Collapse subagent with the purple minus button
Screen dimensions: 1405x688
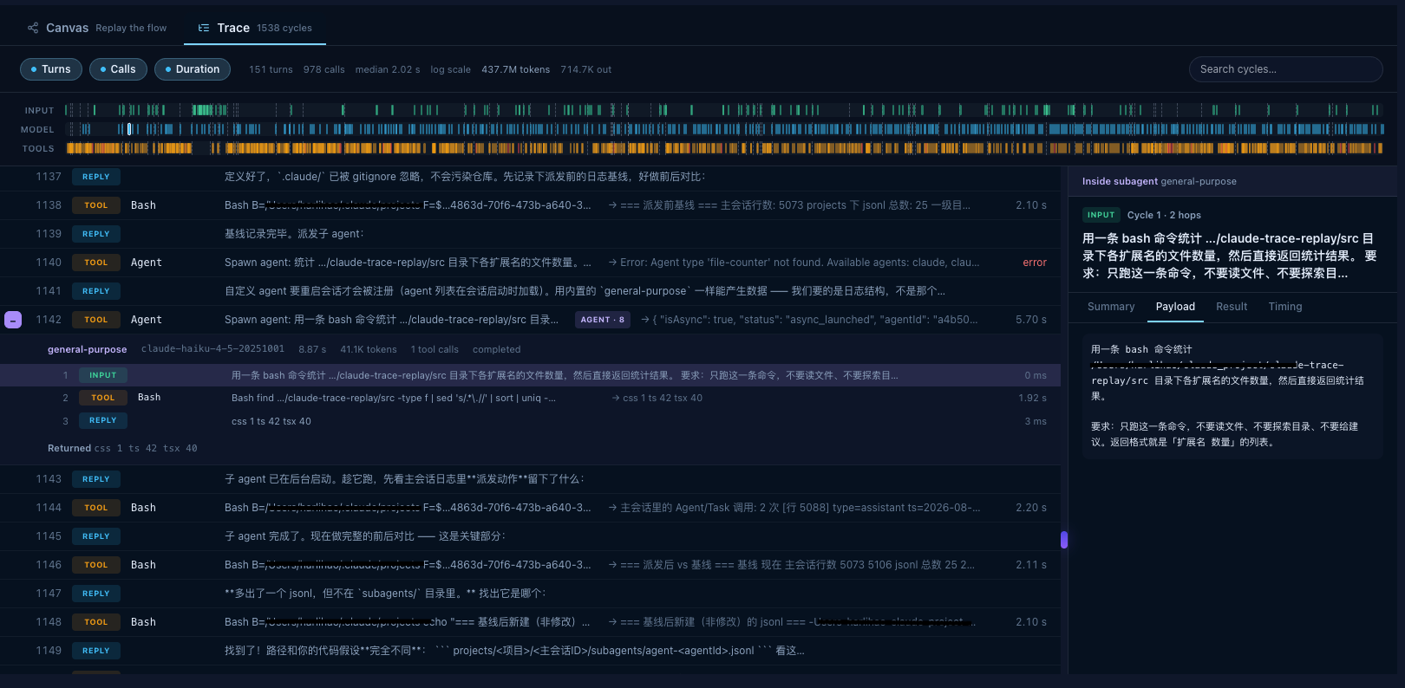(13, 320)
